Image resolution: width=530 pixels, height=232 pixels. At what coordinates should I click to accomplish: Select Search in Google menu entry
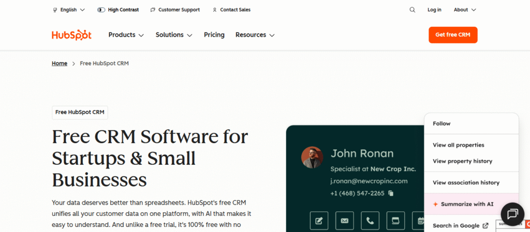[x=460, y=226]
